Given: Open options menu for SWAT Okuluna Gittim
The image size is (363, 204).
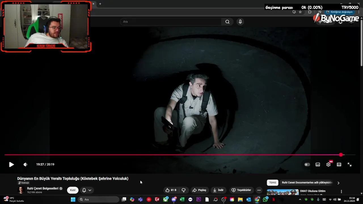Looking at the screenshot, I should [341, 192].
